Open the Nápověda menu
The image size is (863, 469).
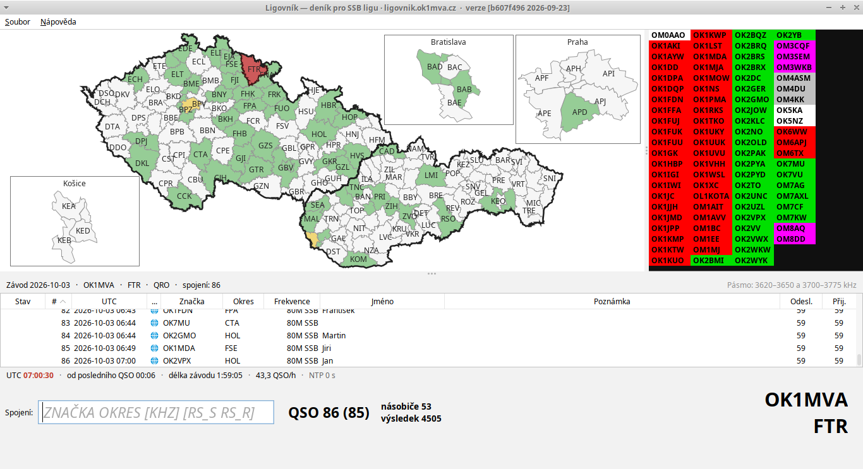click(58, 21)
